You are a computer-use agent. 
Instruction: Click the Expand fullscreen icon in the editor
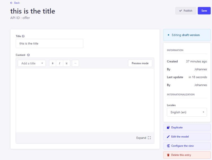149,138
